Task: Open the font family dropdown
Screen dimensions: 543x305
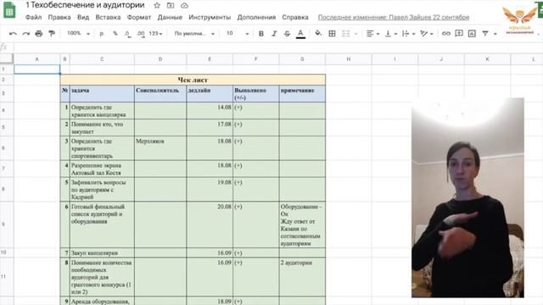Action: pyautogui.click(x=194, y=34)
